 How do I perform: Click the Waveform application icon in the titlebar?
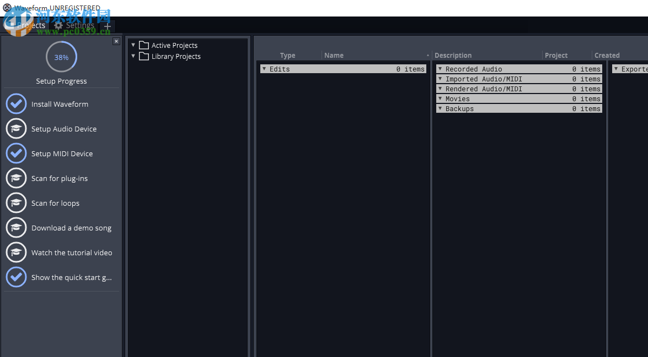[6, 7]
